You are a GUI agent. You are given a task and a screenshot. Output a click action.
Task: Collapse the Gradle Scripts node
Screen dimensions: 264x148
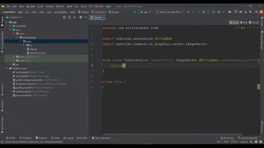pyautogui.click(x=7, y=68)
